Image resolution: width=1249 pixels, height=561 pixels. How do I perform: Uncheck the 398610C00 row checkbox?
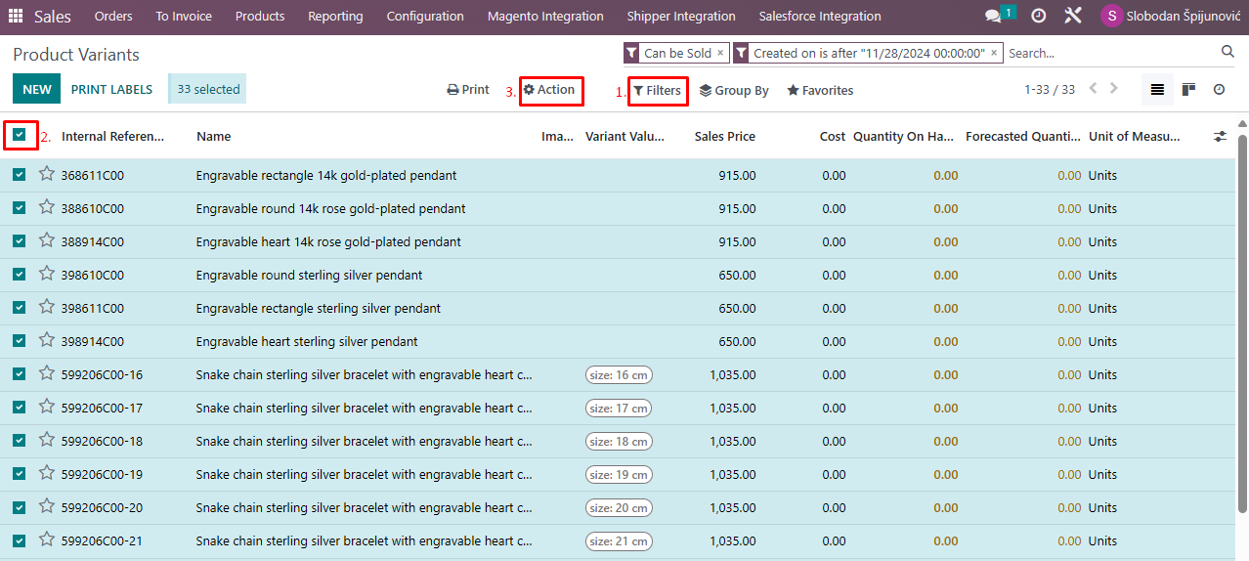coord(20,275)
